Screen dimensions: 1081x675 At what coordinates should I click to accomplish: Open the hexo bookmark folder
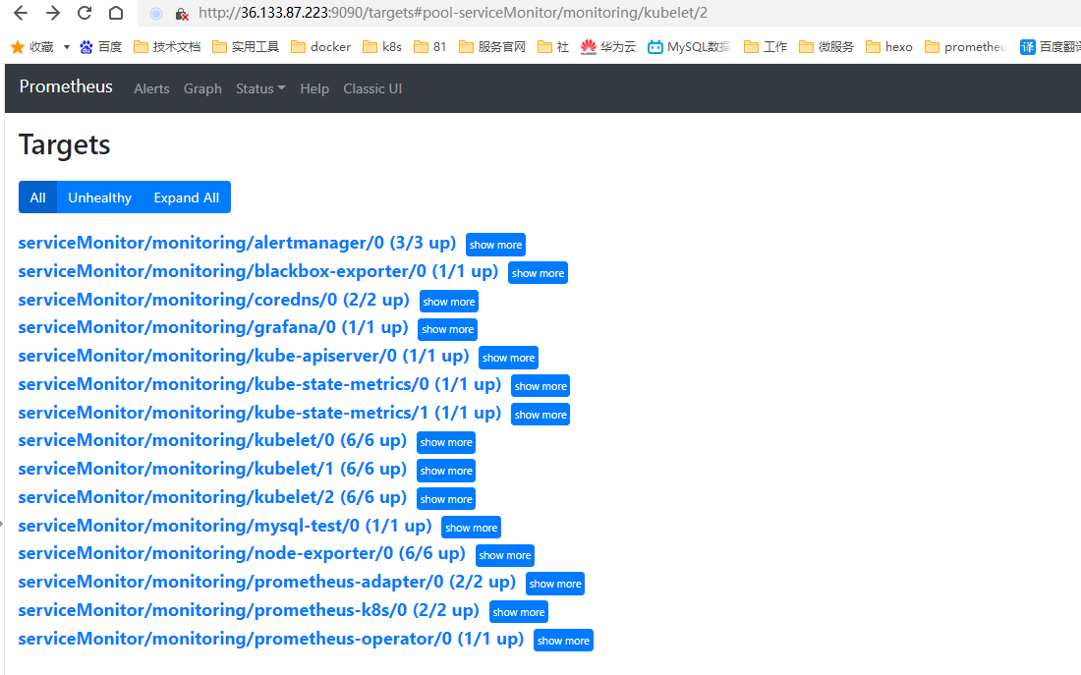coord(888,47)
